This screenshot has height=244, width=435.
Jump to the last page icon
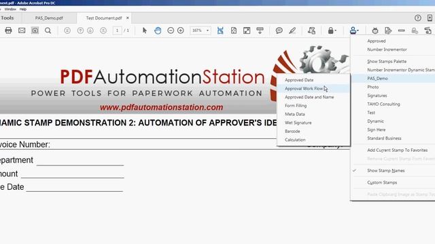(x=103, y=30)
